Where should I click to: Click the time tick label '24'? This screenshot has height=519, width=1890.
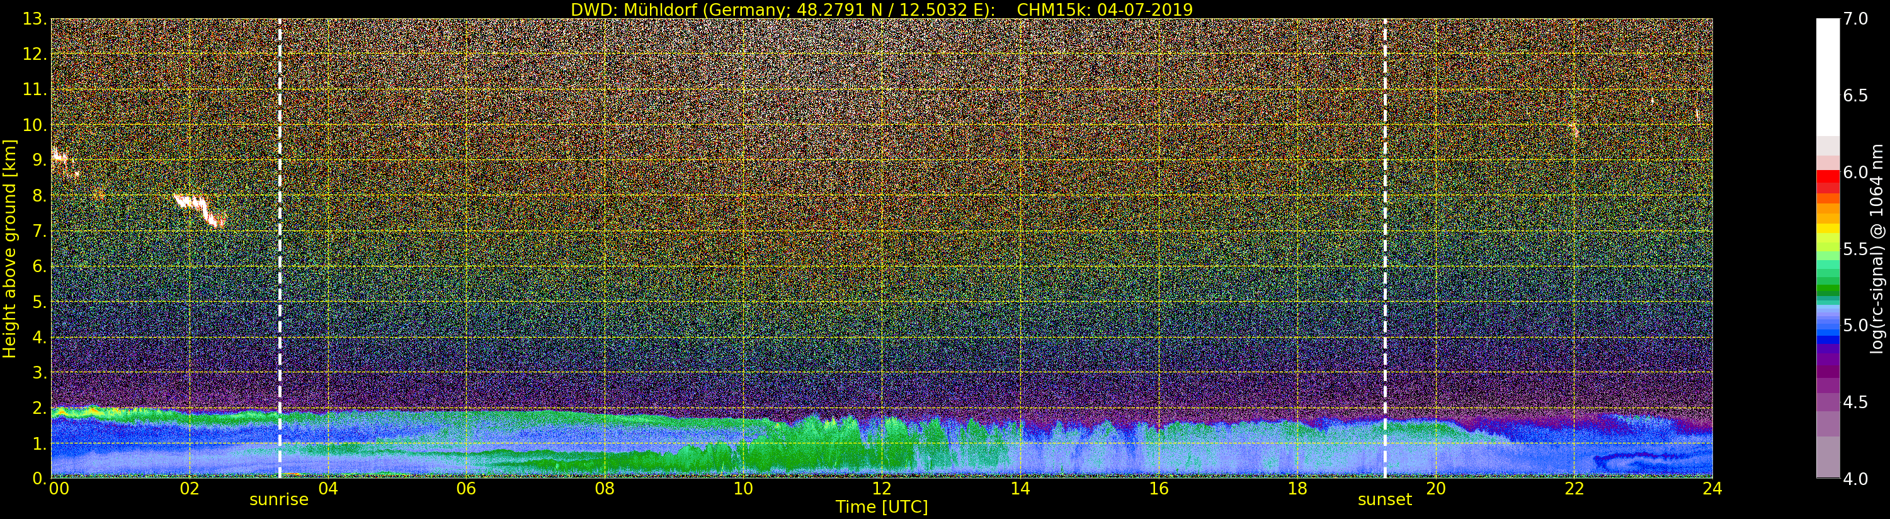coord(1712,489)
